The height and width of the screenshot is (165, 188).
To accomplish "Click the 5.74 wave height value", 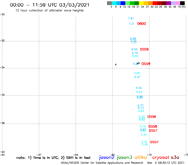I will coord(142,117).
